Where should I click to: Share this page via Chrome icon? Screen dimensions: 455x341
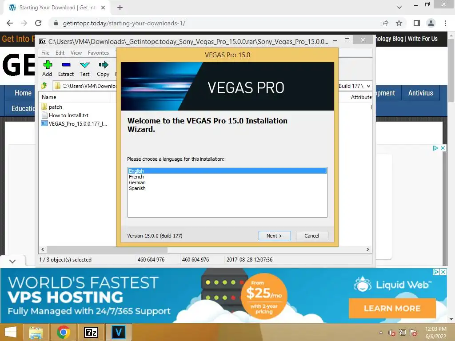(385, 23)
